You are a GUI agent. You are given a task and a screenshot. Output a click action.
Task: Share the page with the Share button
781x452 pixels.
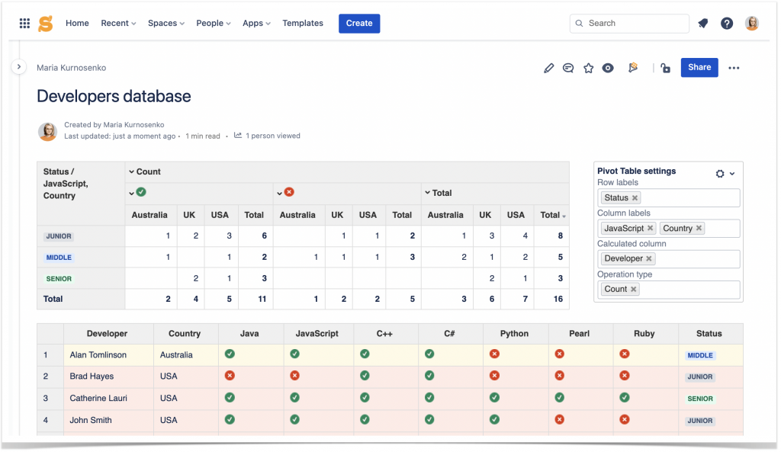(699, 68)
